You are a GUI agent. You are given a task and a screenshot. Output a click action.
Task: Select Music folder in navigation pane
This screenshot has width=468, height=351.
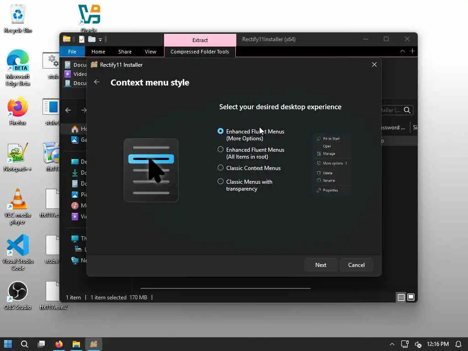click(x=79, y=205)
